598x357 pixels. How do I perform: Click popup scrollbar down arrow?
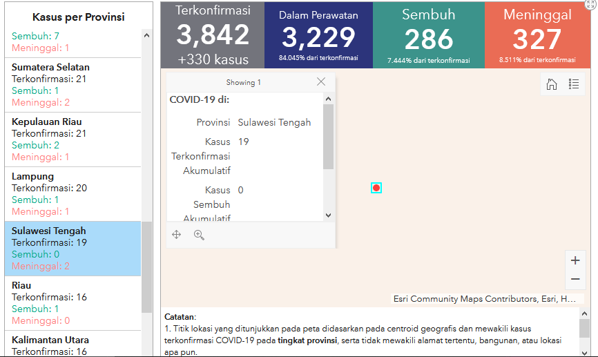(x=329, y=215)
